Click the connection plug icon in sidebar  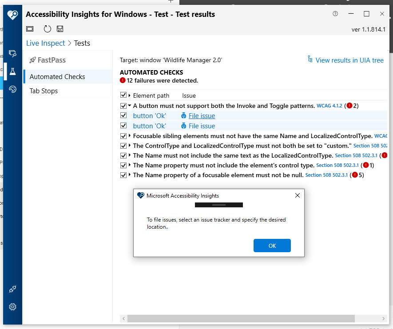12,289
